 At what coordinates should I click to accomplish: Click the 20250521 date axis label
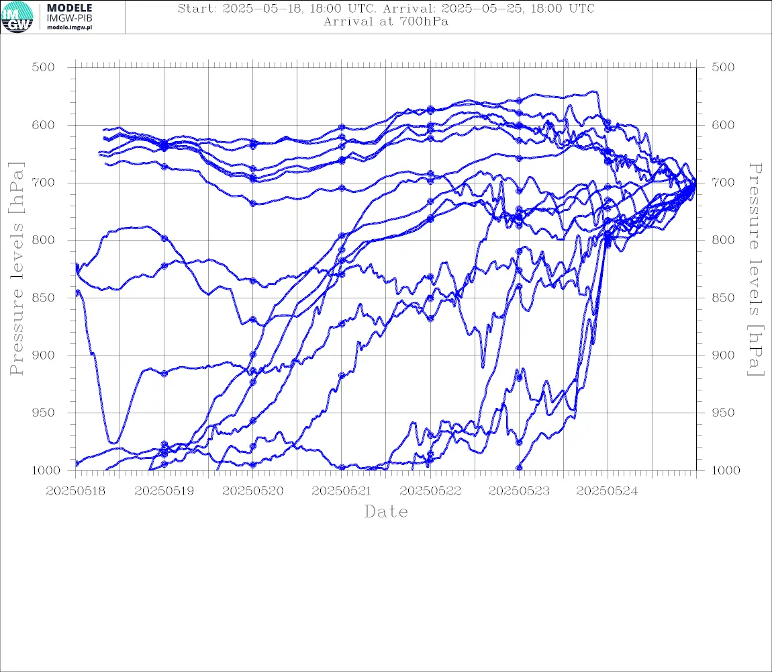point(342,491)
